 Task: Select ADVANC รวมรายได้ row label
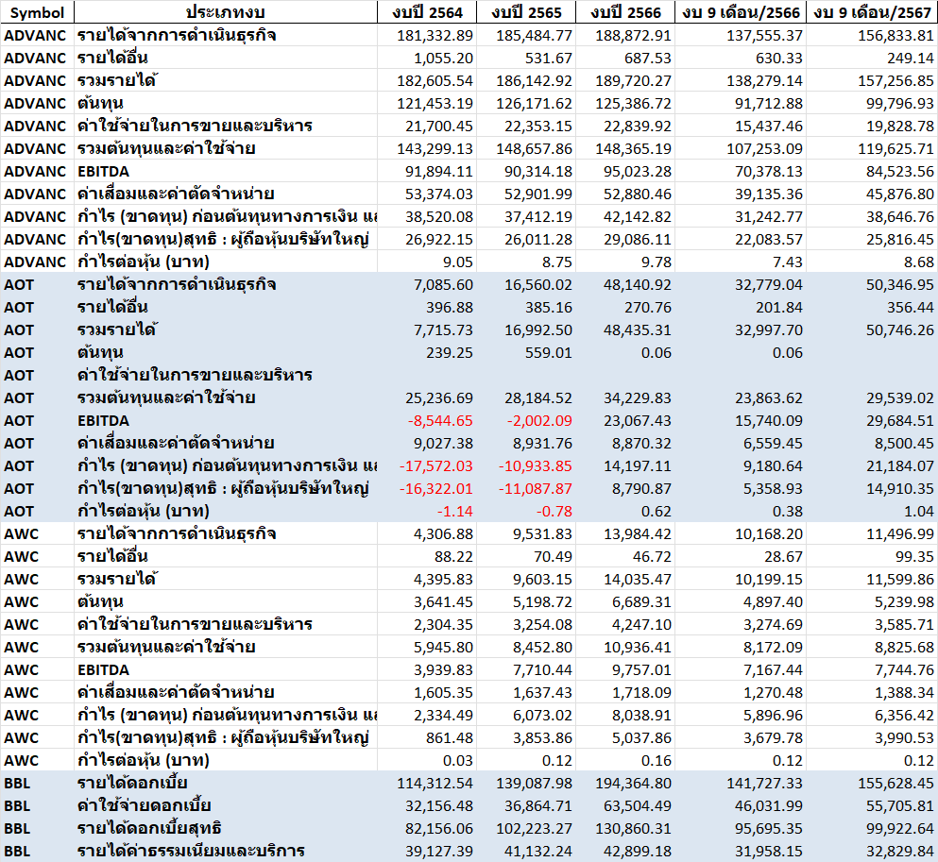tap(116, 81)
